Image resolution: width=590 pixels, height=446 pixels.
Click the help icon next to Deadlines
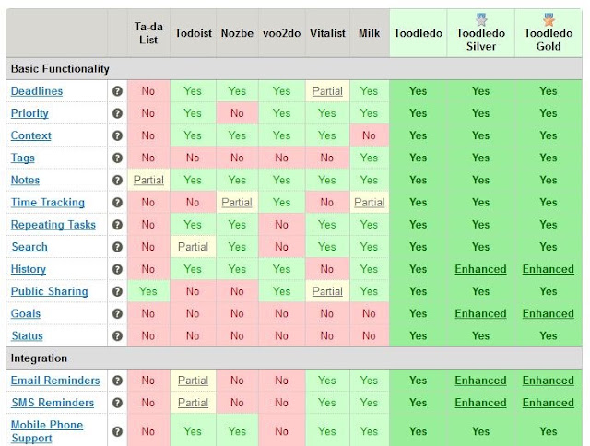point(117,91)
